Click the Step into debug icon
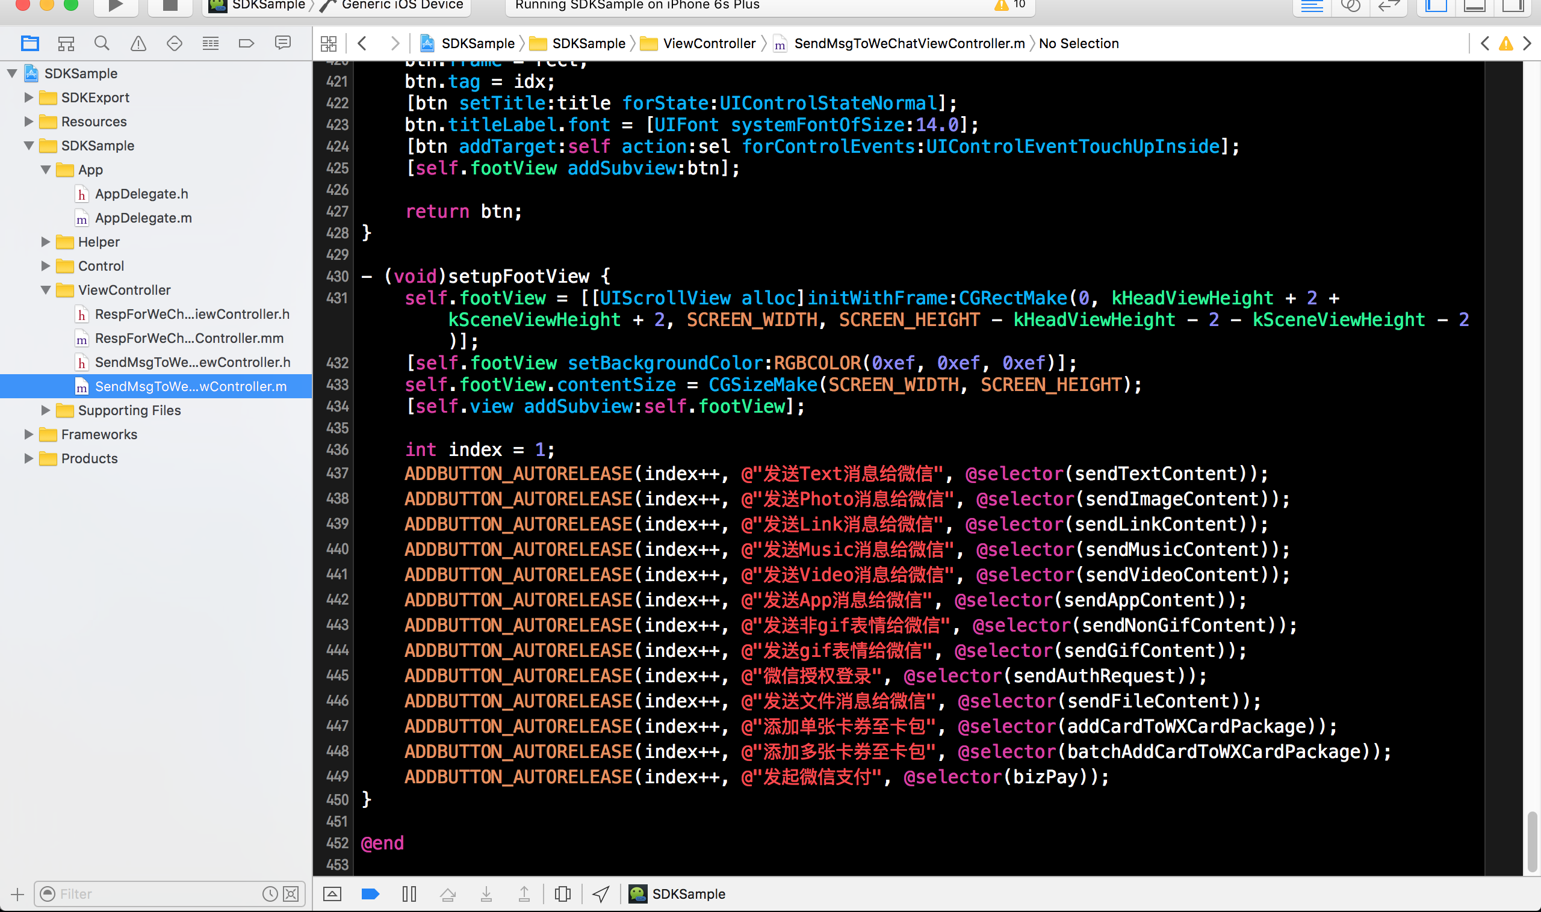The image size is (1541, 912). tap(486, 893)
